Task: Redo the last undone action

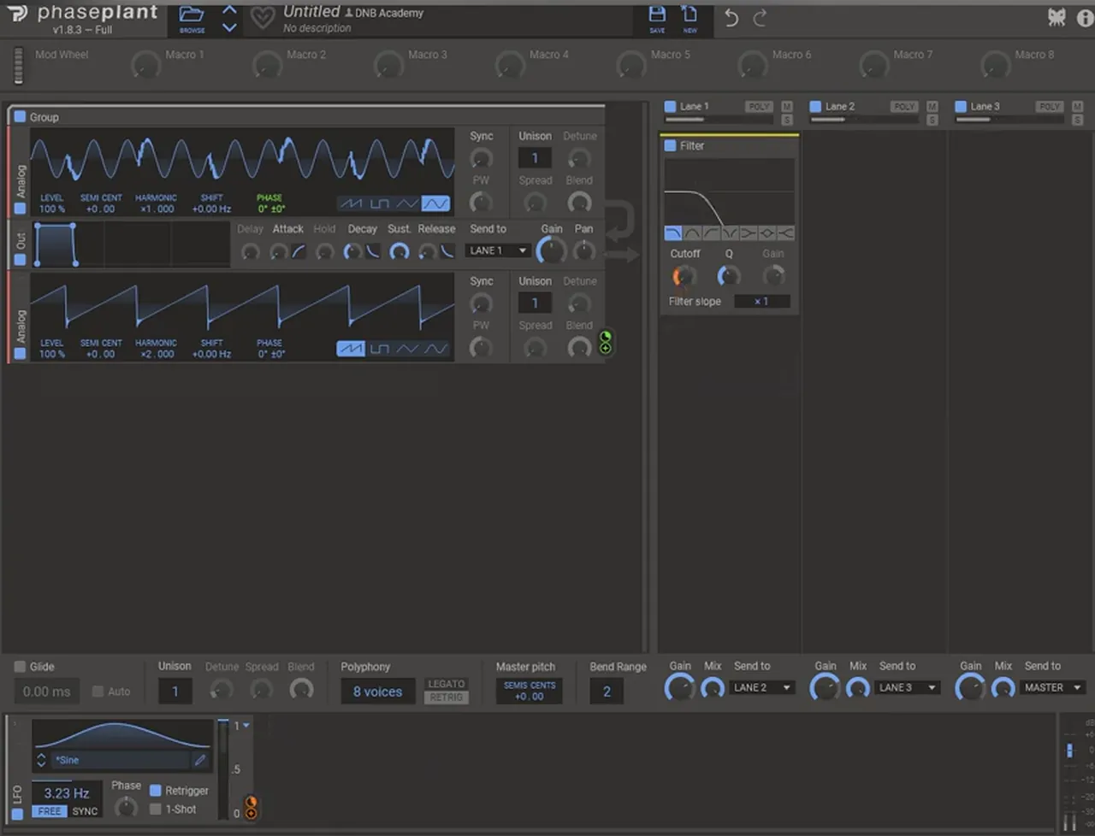Action: [x=760, y=18]
